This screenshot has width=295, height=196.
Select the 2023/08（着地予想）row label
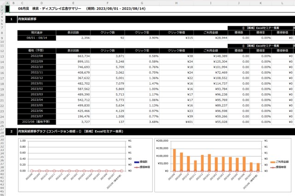point(37,122)
